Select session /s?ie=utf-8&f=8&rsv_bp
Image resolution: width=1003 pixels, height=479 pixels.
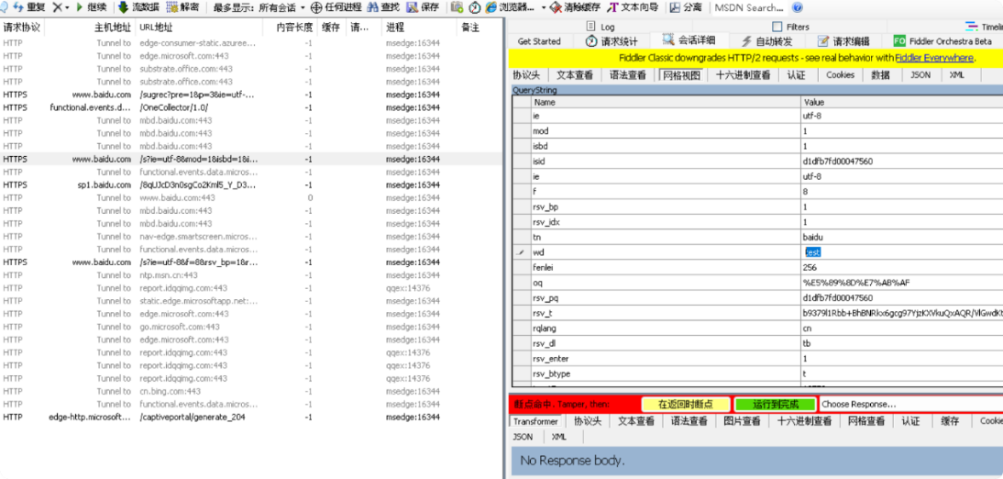[251, 262]
